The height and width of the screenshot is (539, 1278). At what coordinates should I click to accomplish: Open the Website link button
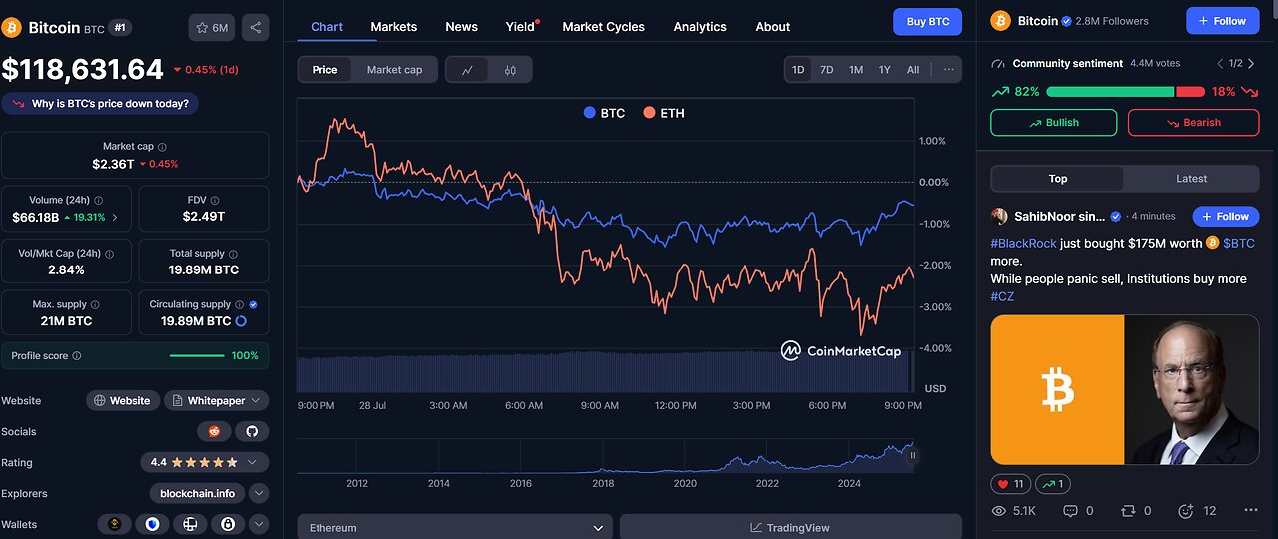123,401
